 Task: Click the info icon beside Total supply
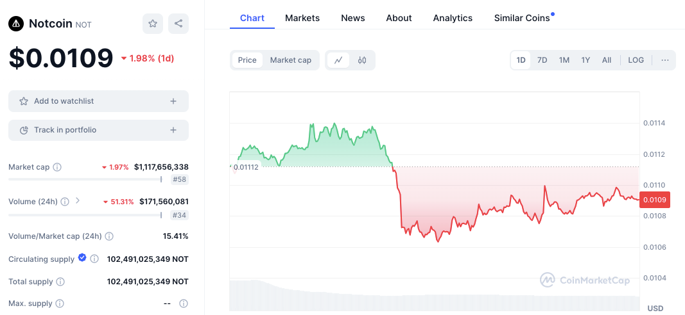pyautogui.click(x=60, y=282)
